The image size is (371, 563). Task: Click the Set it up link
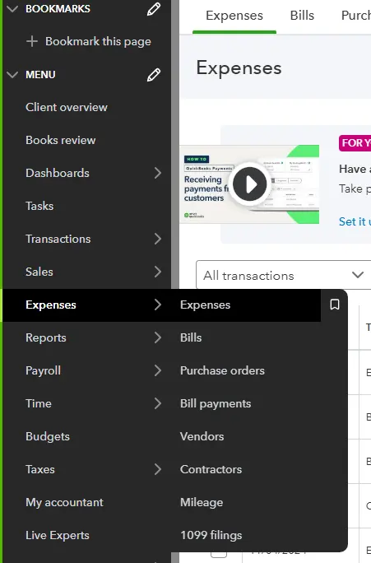(x=355, y=221)
